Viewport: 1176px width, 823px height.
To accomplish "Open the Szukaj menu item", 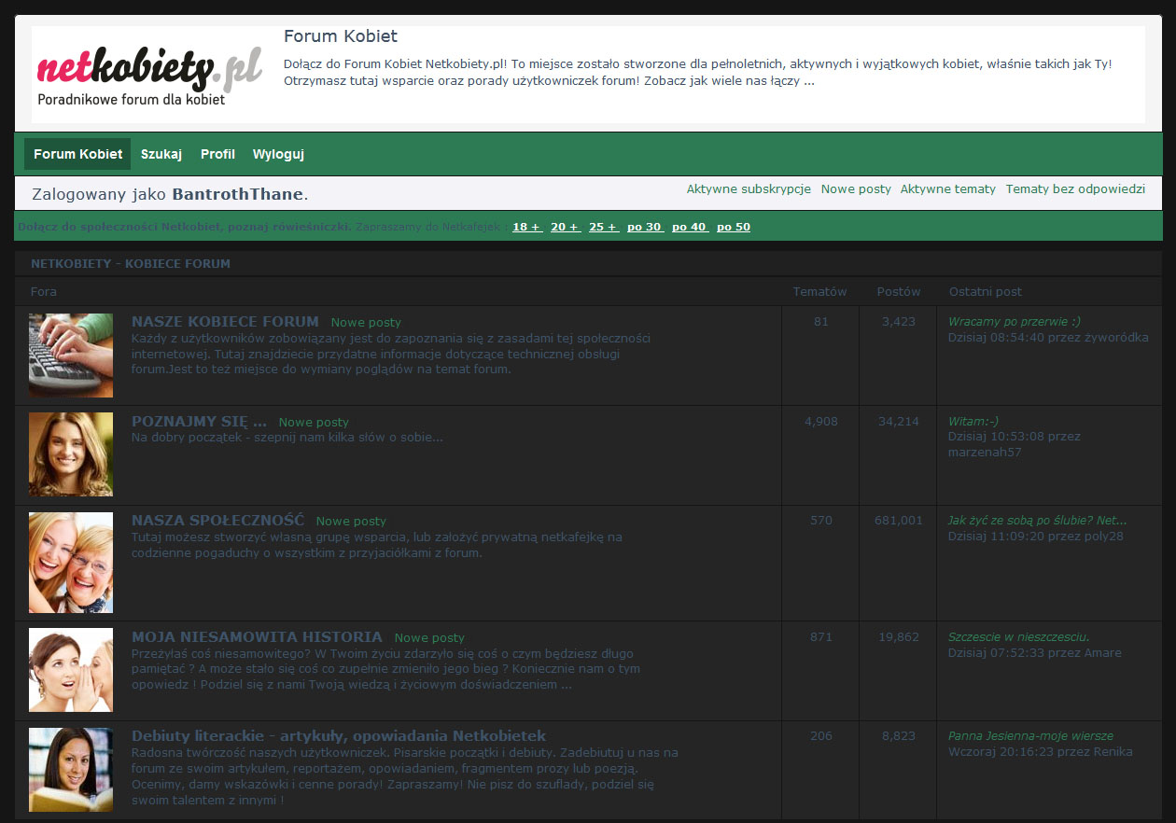I will point(161,154).
